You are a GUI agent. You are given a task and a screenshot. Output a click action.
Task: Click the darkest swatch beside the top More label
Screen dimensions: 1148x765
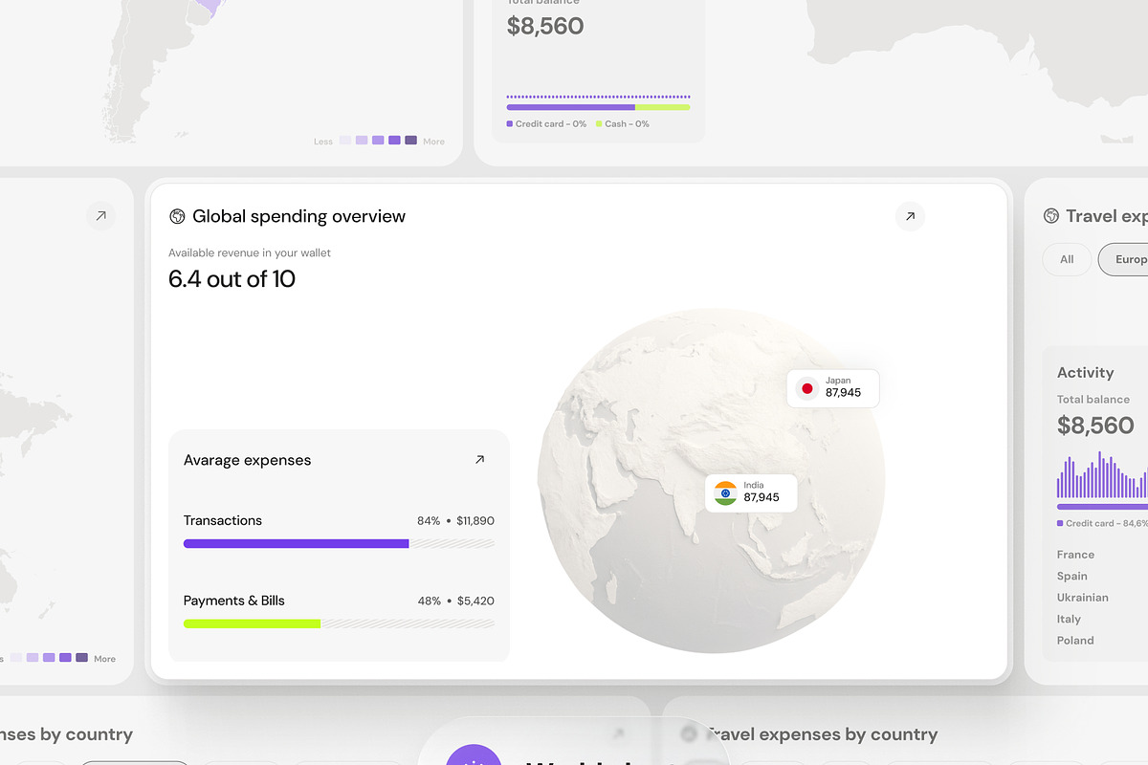(410, 141)
